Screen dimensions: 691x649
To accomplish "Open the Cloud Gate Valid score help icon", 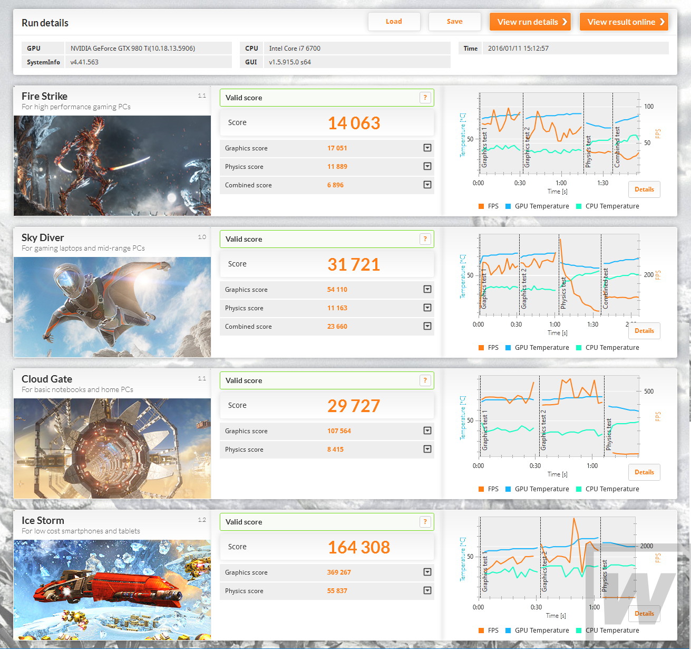I will click(x=425, y=380).
